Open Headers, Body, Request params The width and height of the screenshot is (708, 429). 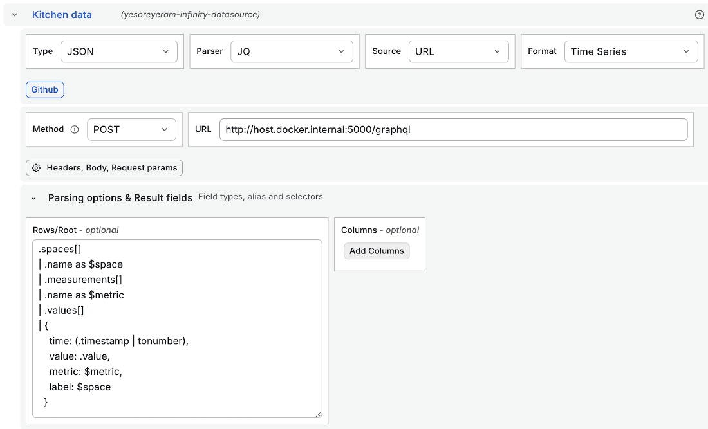[x=104, y=168]
